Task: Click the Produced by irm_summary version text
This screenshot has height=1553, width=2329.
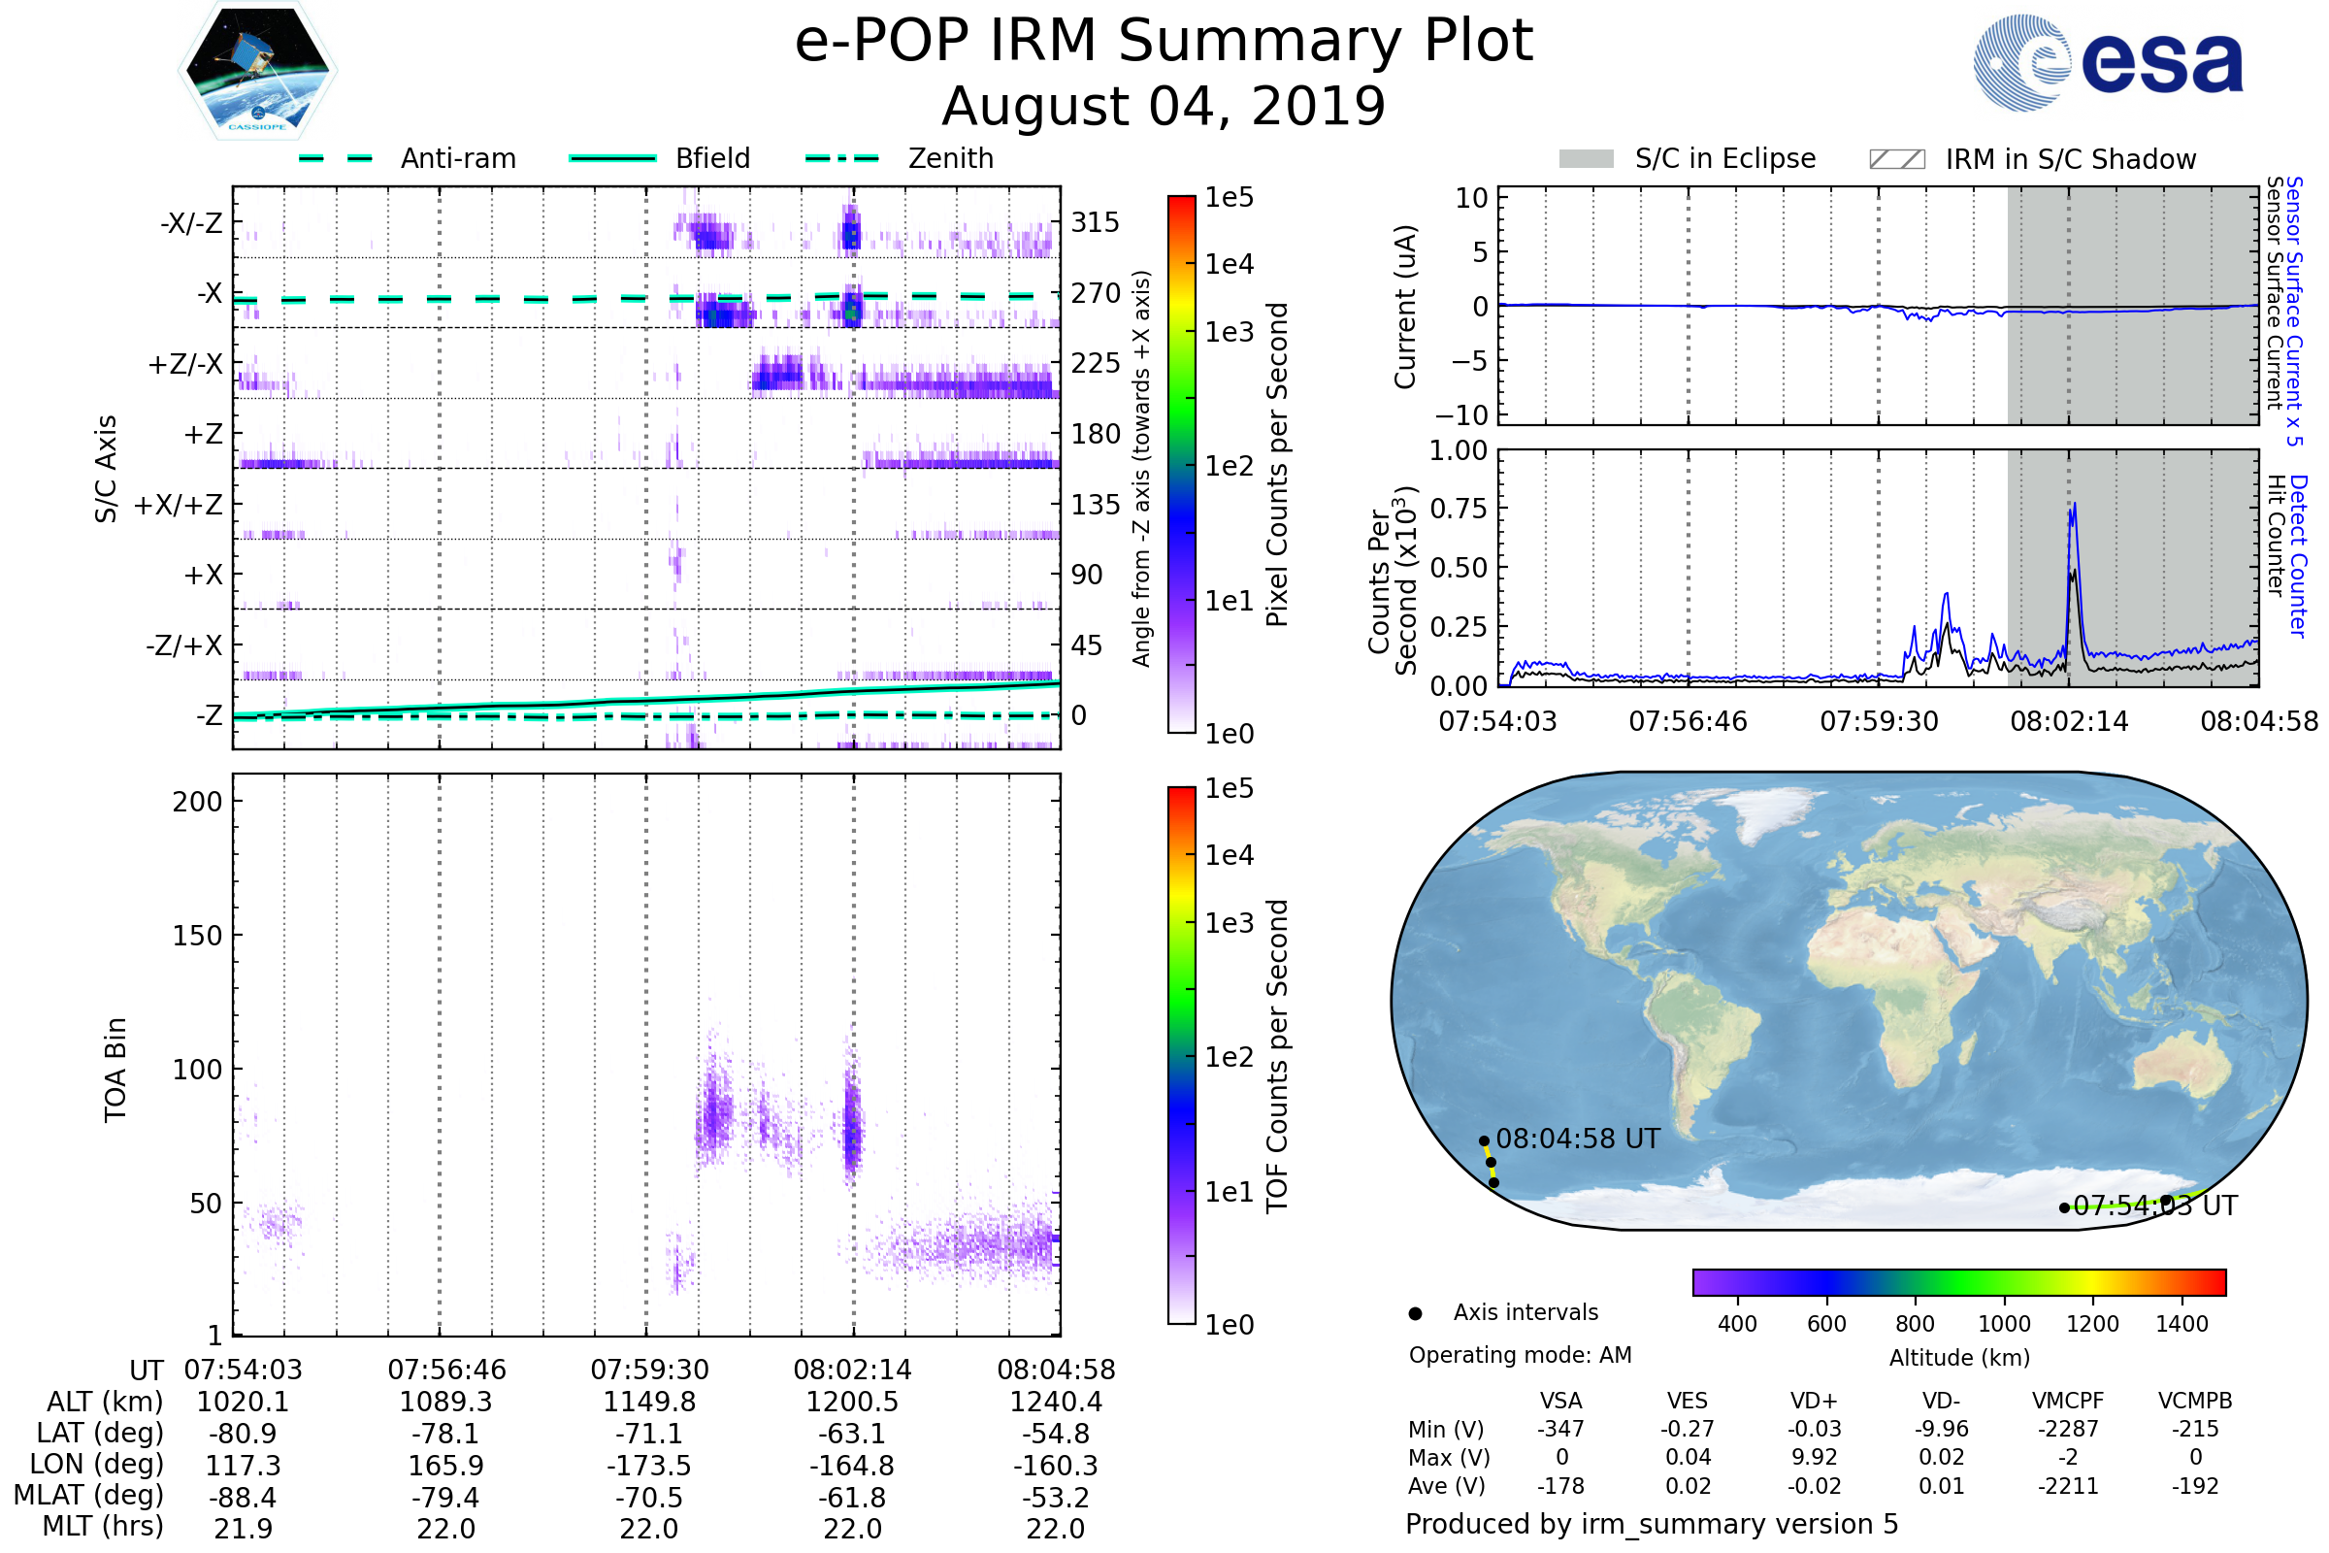Action: click(x=1652, y=1523)
